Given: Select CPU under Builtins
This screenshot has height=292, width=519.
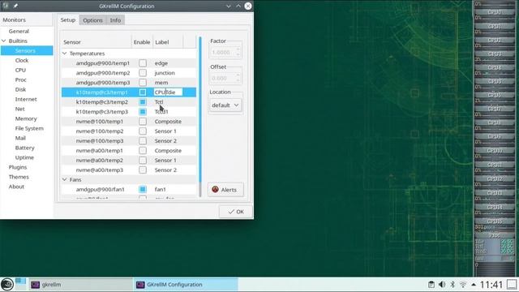Looking at the screenshot, I should (x=20, y=70).
